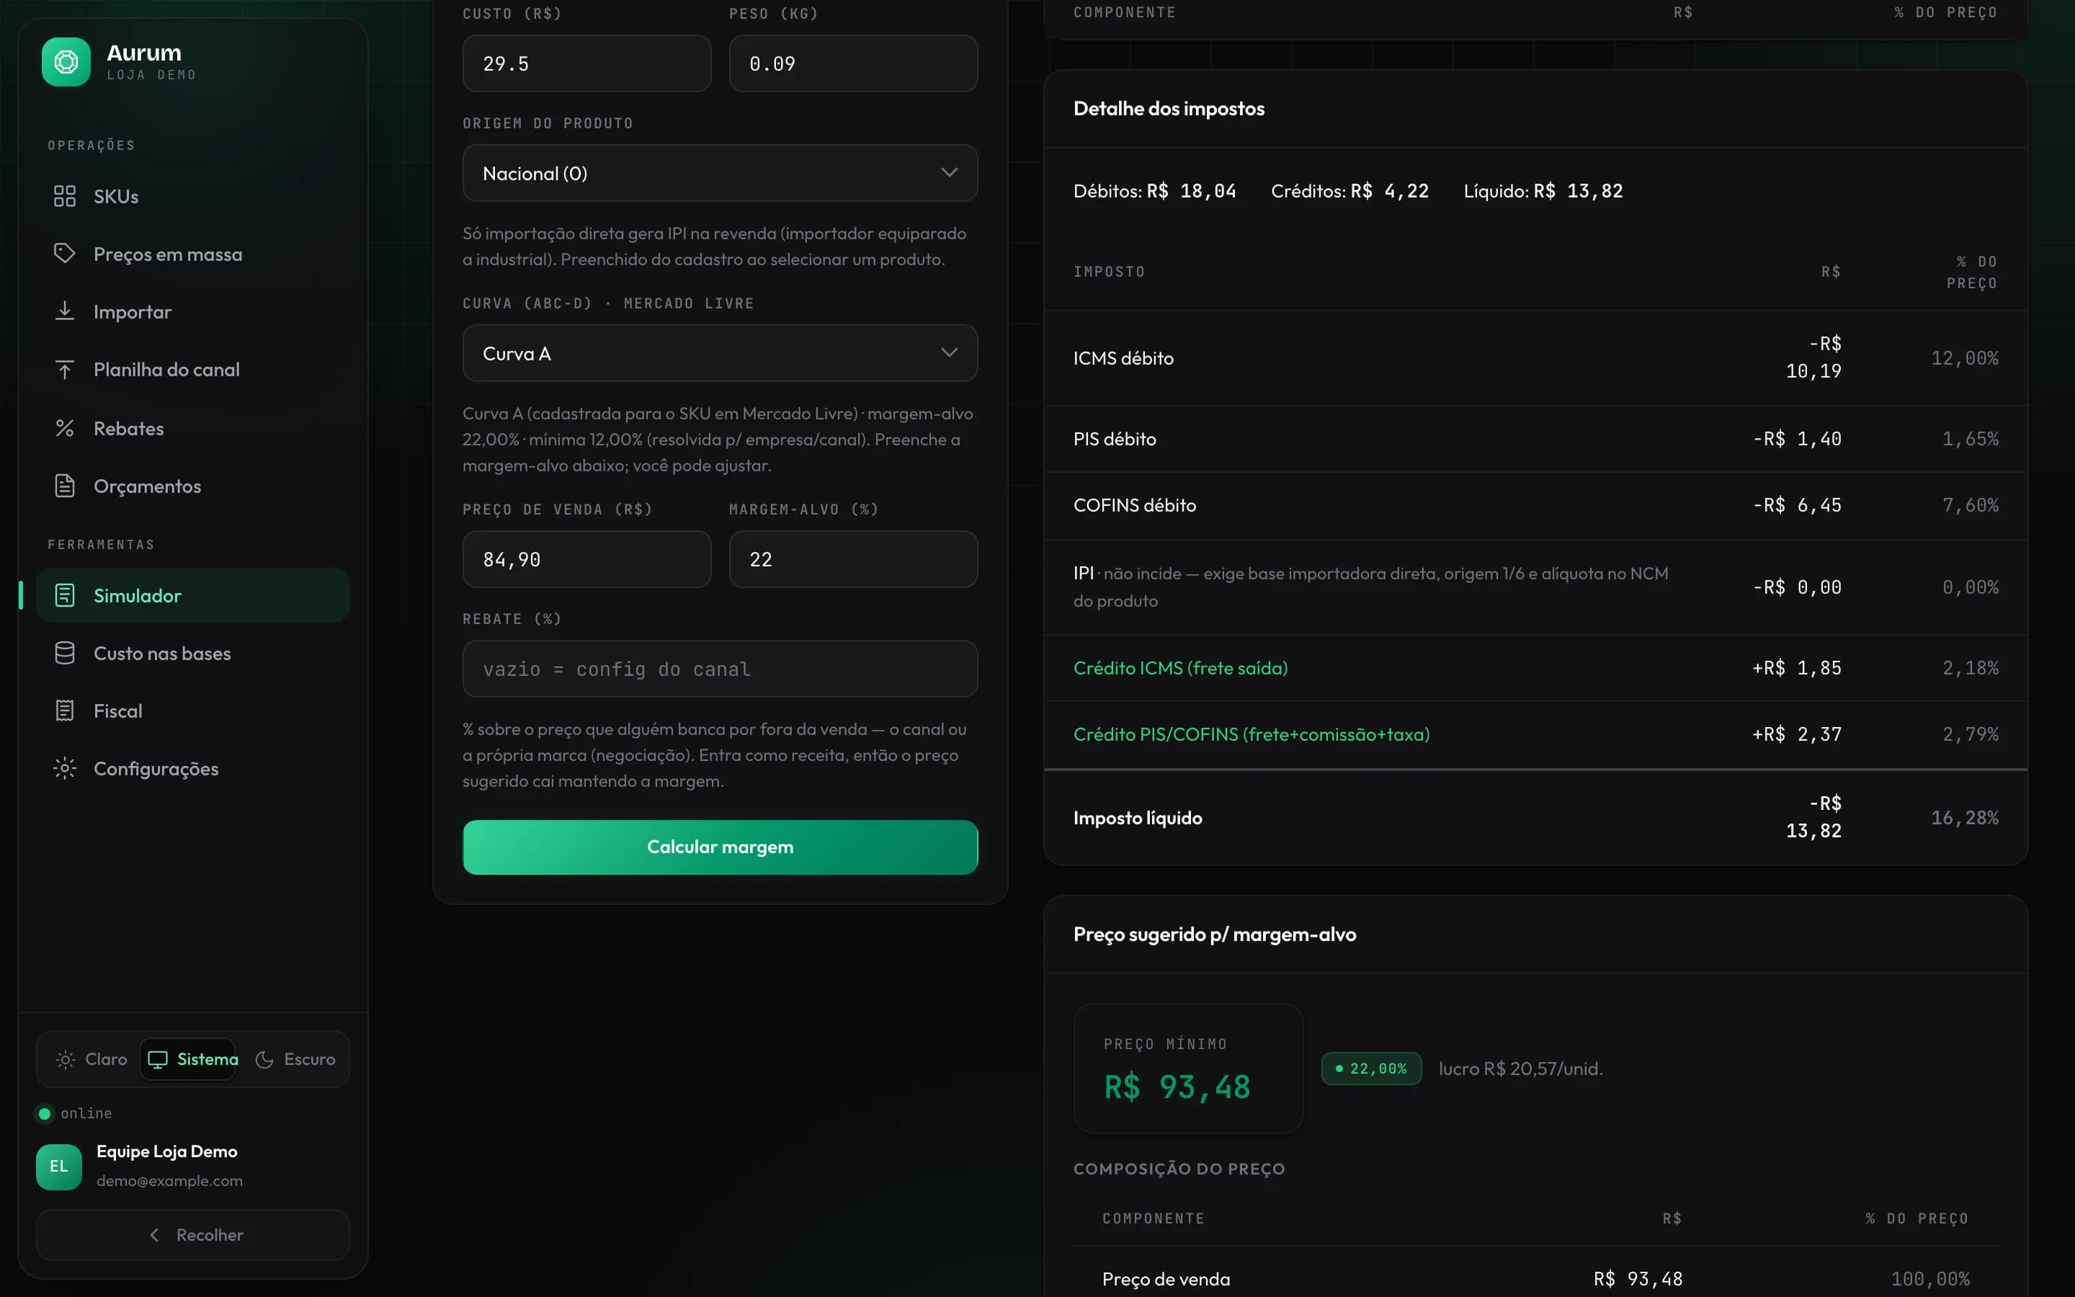This screenshot has height=1297, width=2075.
Task: Click the R$ 93,48 Preço mínimo card
Action: point(1188,1069)
